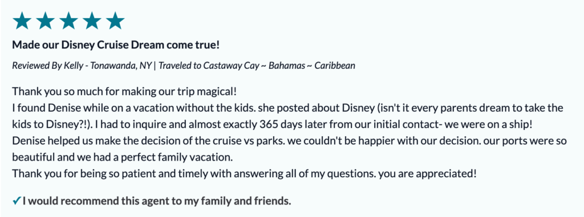This screenshot has width=584, height=217.
Task: Click the word 'Caribbean' in the travel line
Action: (334, 66)
